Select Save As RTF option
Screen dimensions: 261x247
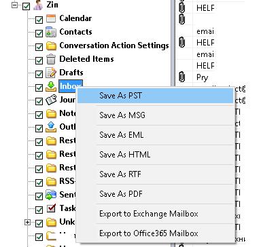coord(156,174)
